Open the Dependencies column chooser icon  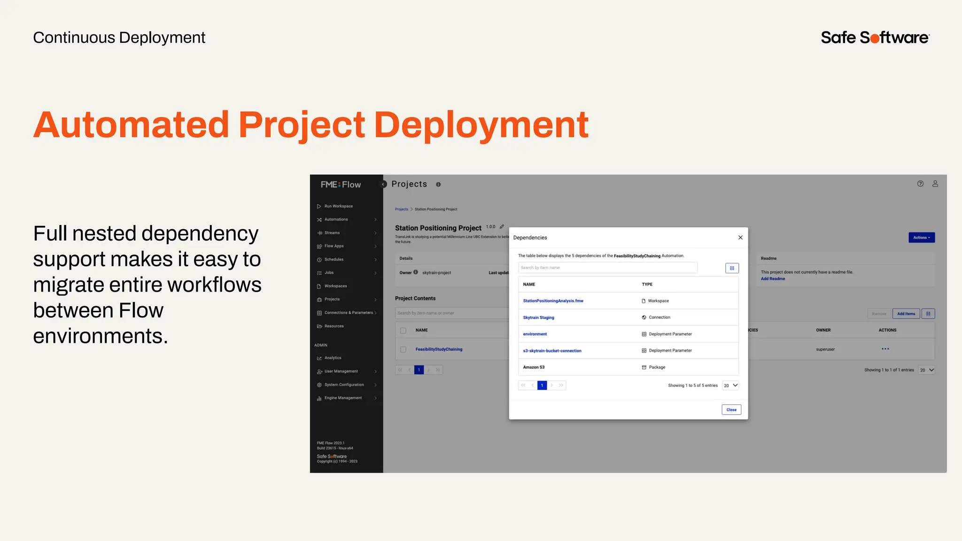click(732, 268)
